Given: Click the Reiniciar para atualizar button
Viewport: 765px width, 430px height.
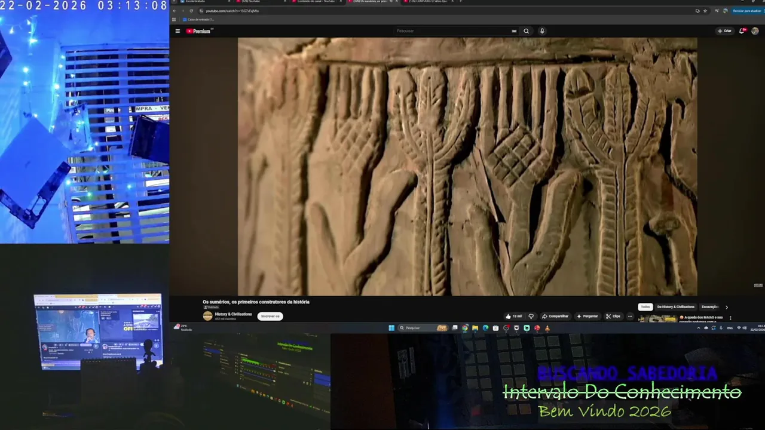Looking at the screenshot, I should pos(747,11).
